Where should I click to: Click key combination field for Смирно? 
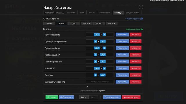[x=100, y=75]
